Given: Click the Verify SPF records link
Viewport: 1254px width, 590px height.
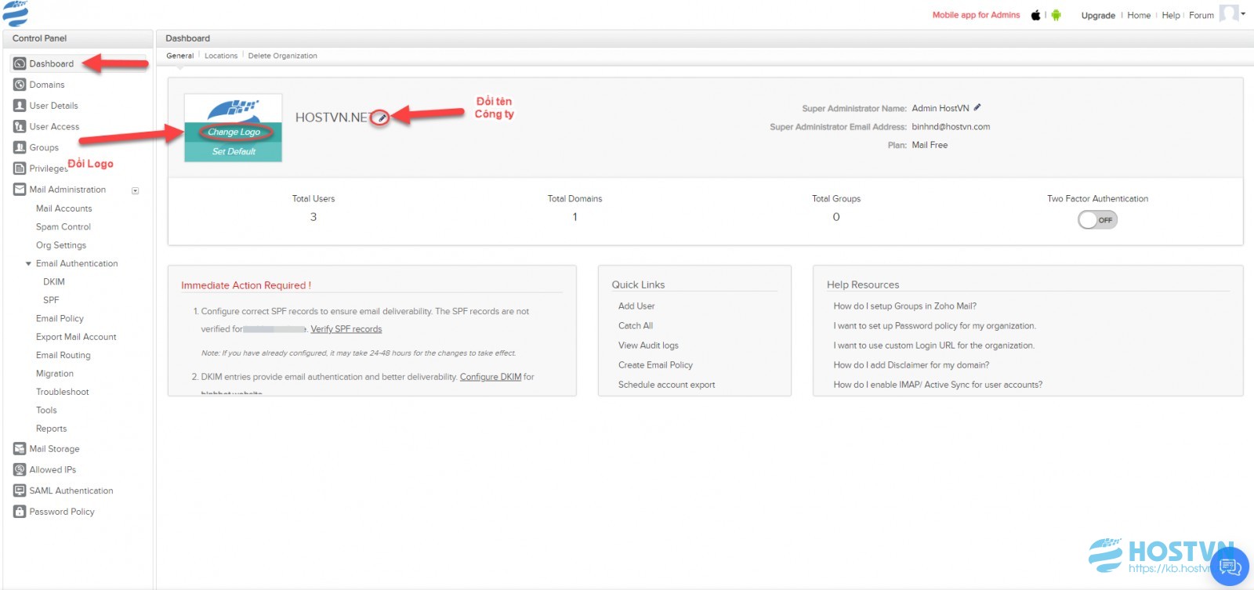Looking at the screenshot, I should click(x=346, y=329).
